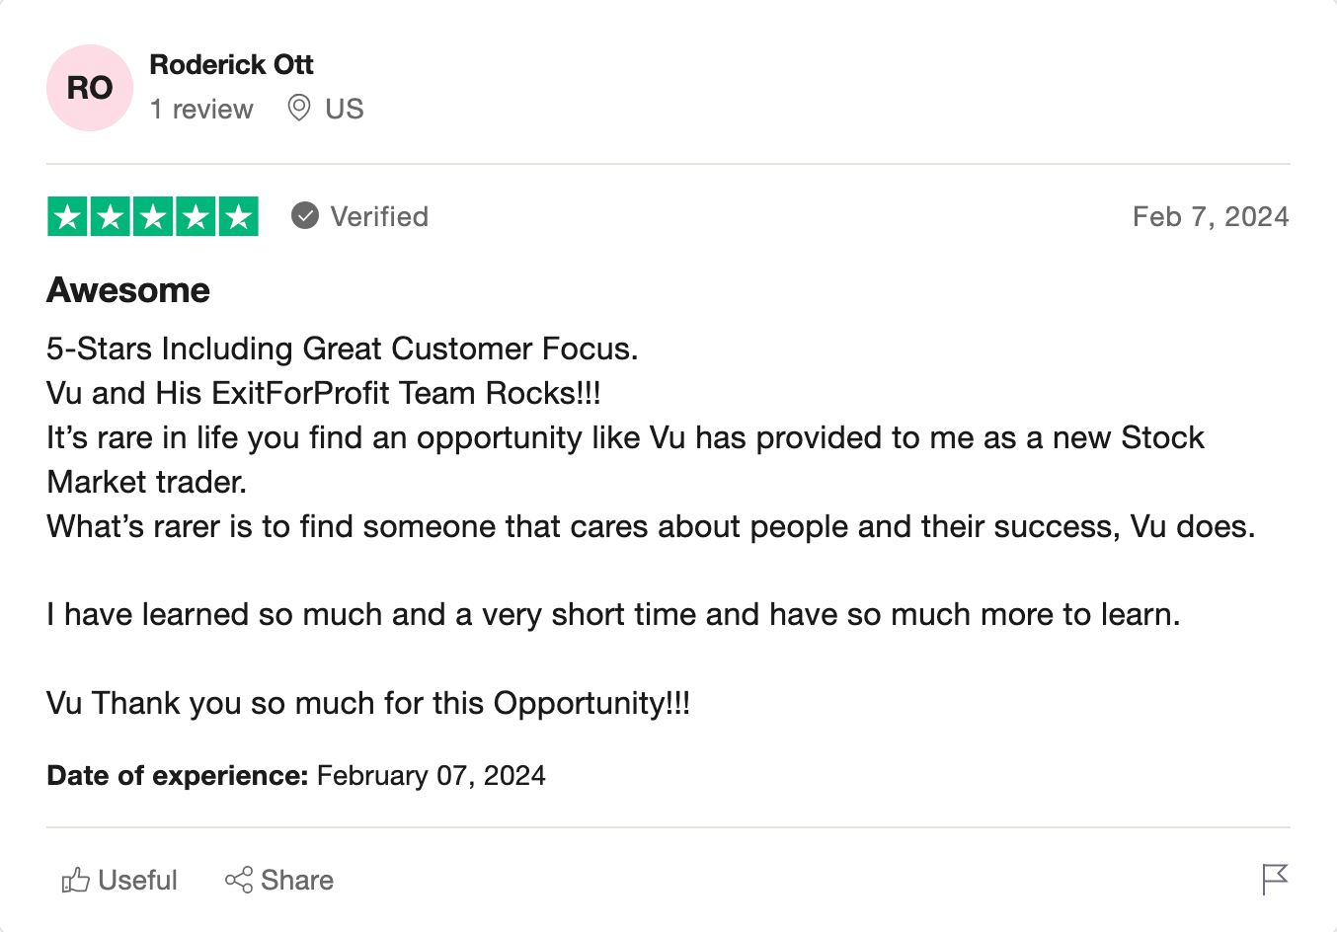Open the "Awesome" review title
The width and height of the screenshot is (1337, 932).
tap(128, 290)
